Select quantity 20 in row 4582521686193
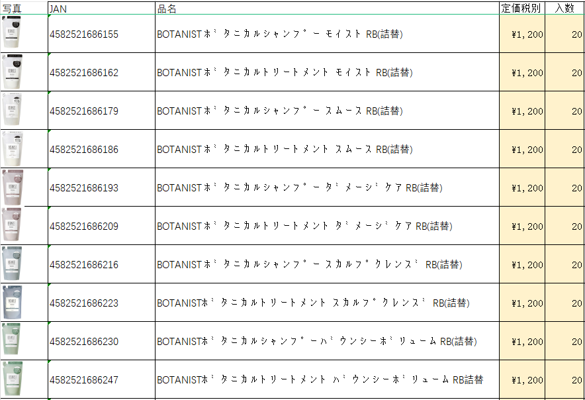This screenshot has height=400, width=585. pyautogui.click(x=565, y=187)
